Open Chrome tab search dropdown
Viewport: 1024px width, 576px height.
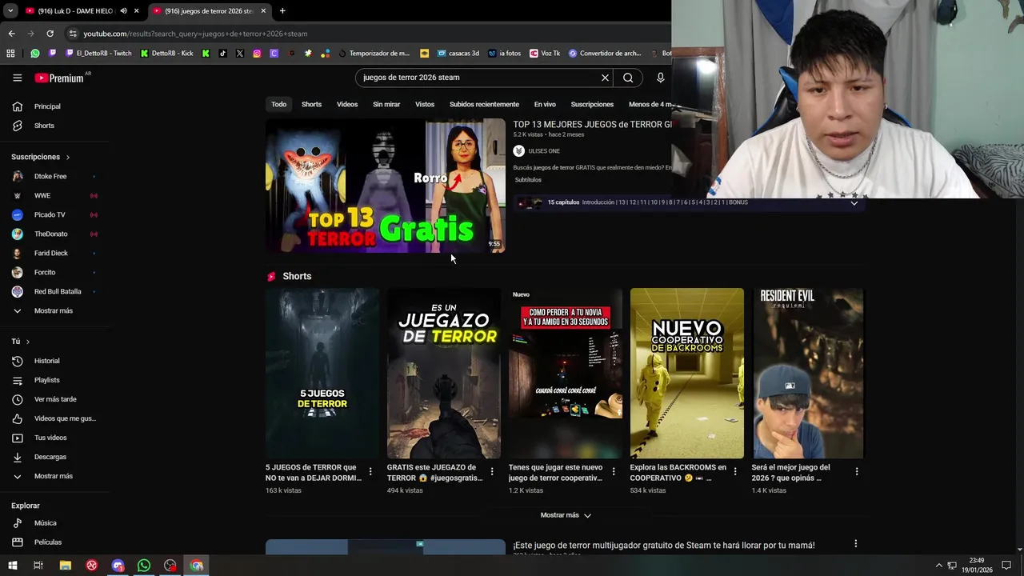10,11
